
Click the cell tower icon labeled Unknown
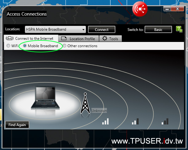tap(85, 103)
